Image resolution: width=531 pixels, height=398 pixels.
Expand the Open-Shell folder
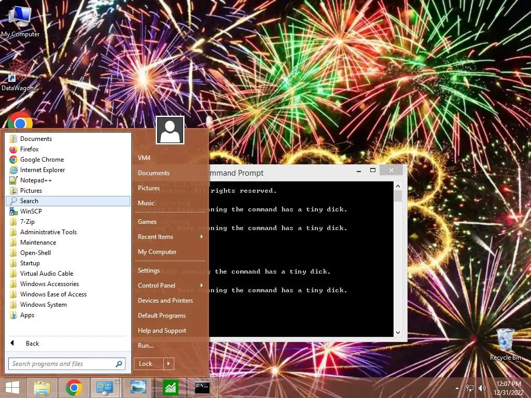click(x=68, y=253)
